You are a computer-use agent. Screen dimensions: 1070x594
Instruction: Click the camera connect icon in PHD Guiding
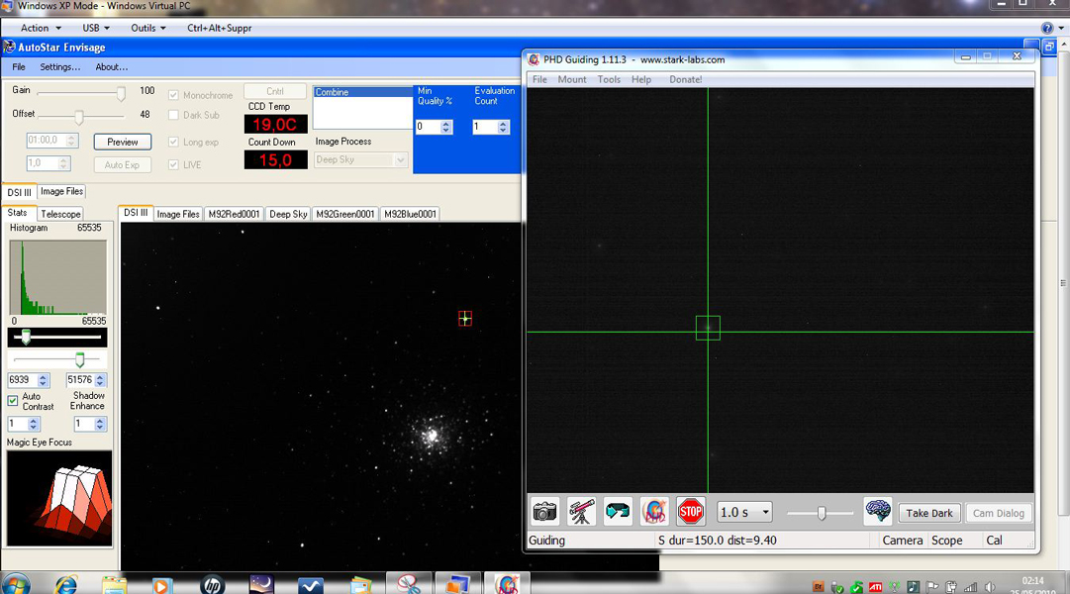(x=544, y=512)
